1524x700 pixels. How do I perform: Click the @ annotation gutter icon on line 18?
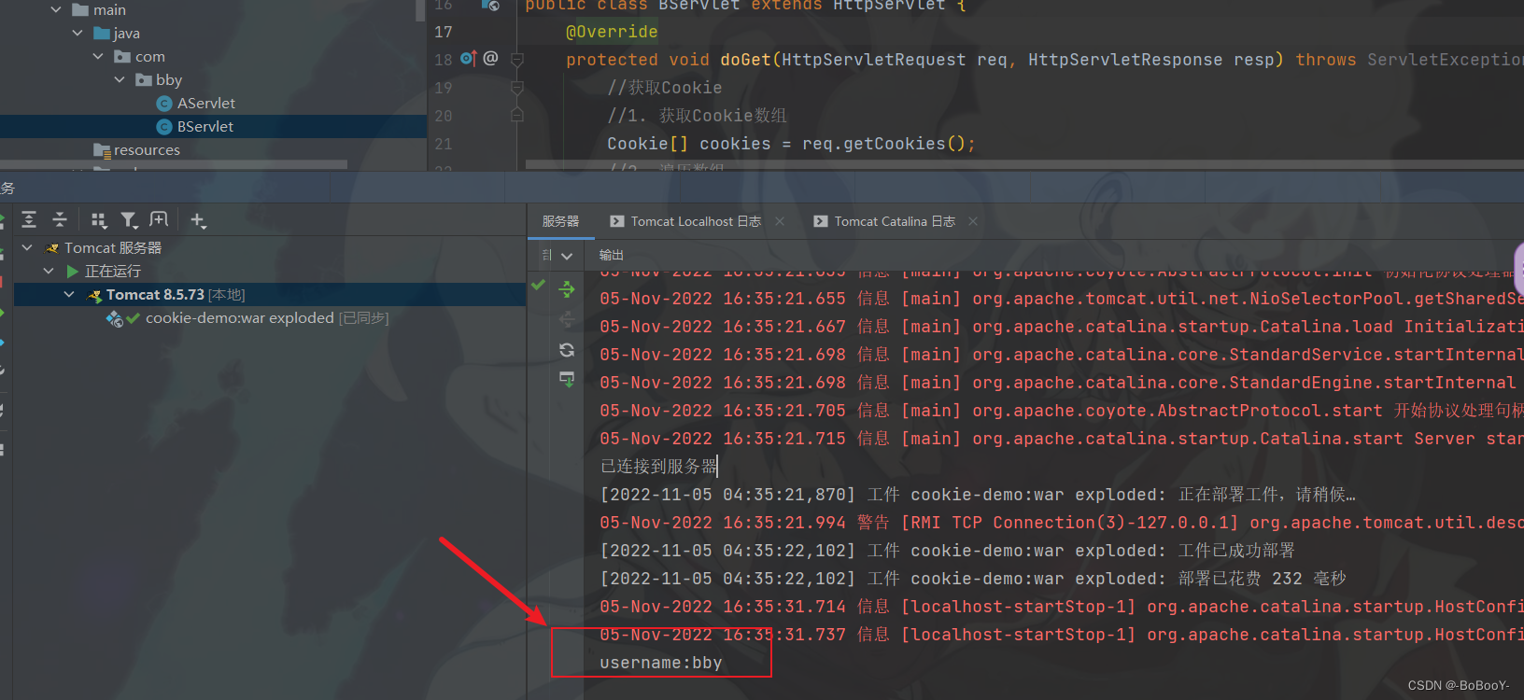pos(490,59)
